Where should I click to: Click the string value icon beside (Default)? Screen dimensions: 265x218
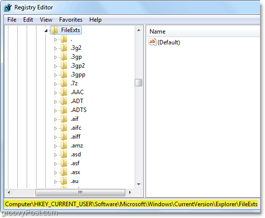[152, 42]
